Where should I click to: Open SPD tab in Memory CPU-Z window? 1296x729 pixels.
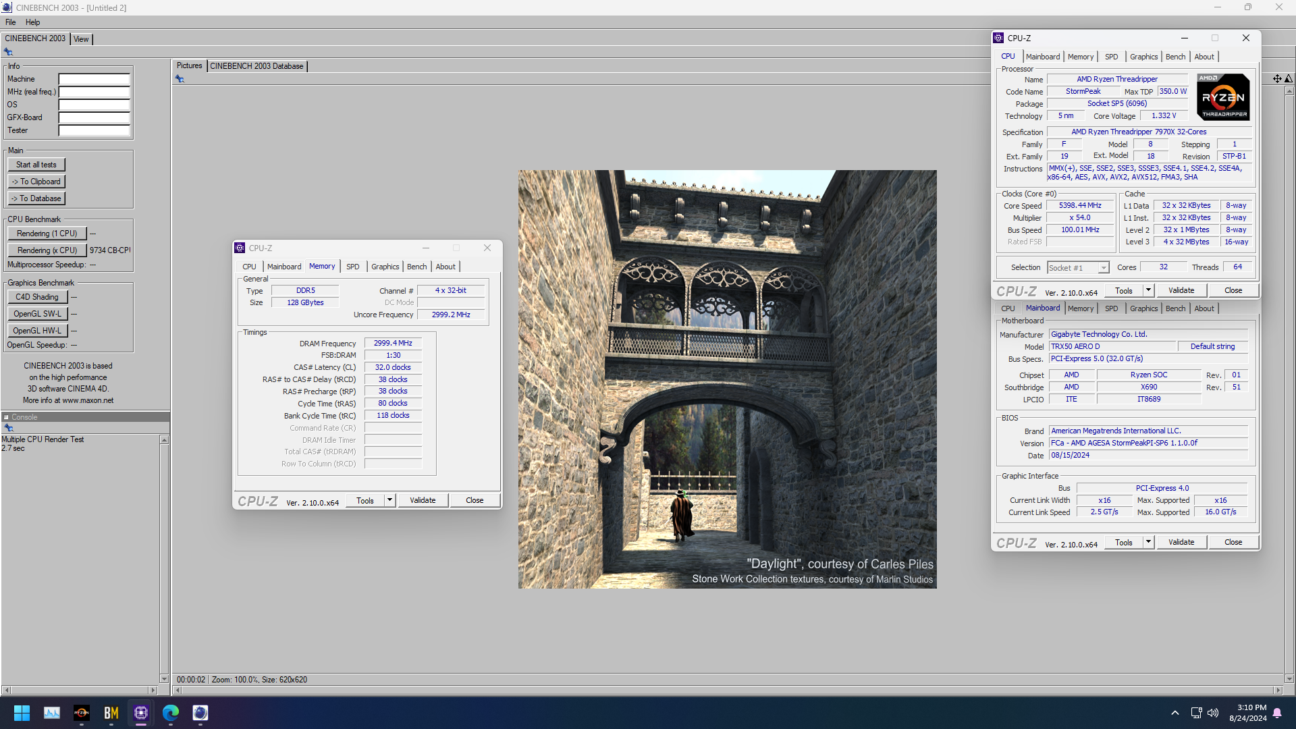[353, 267]
